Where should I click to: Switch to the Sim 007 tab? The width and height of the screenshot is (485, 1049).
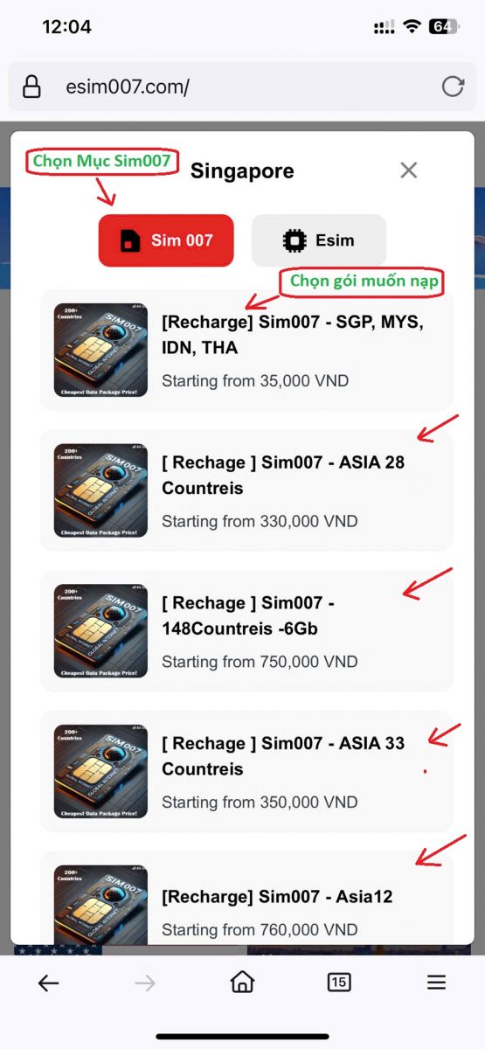point(166,240)
